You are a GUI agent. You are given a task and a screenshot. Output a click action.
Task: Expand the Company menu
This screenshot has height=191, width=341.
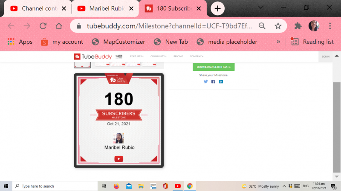point(197,56)
